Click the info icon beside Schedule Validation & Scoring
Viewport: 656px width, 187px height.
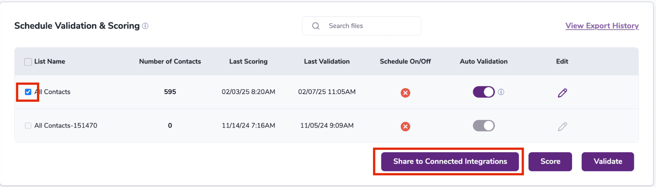pyautogui.click(x=145, y=26)
